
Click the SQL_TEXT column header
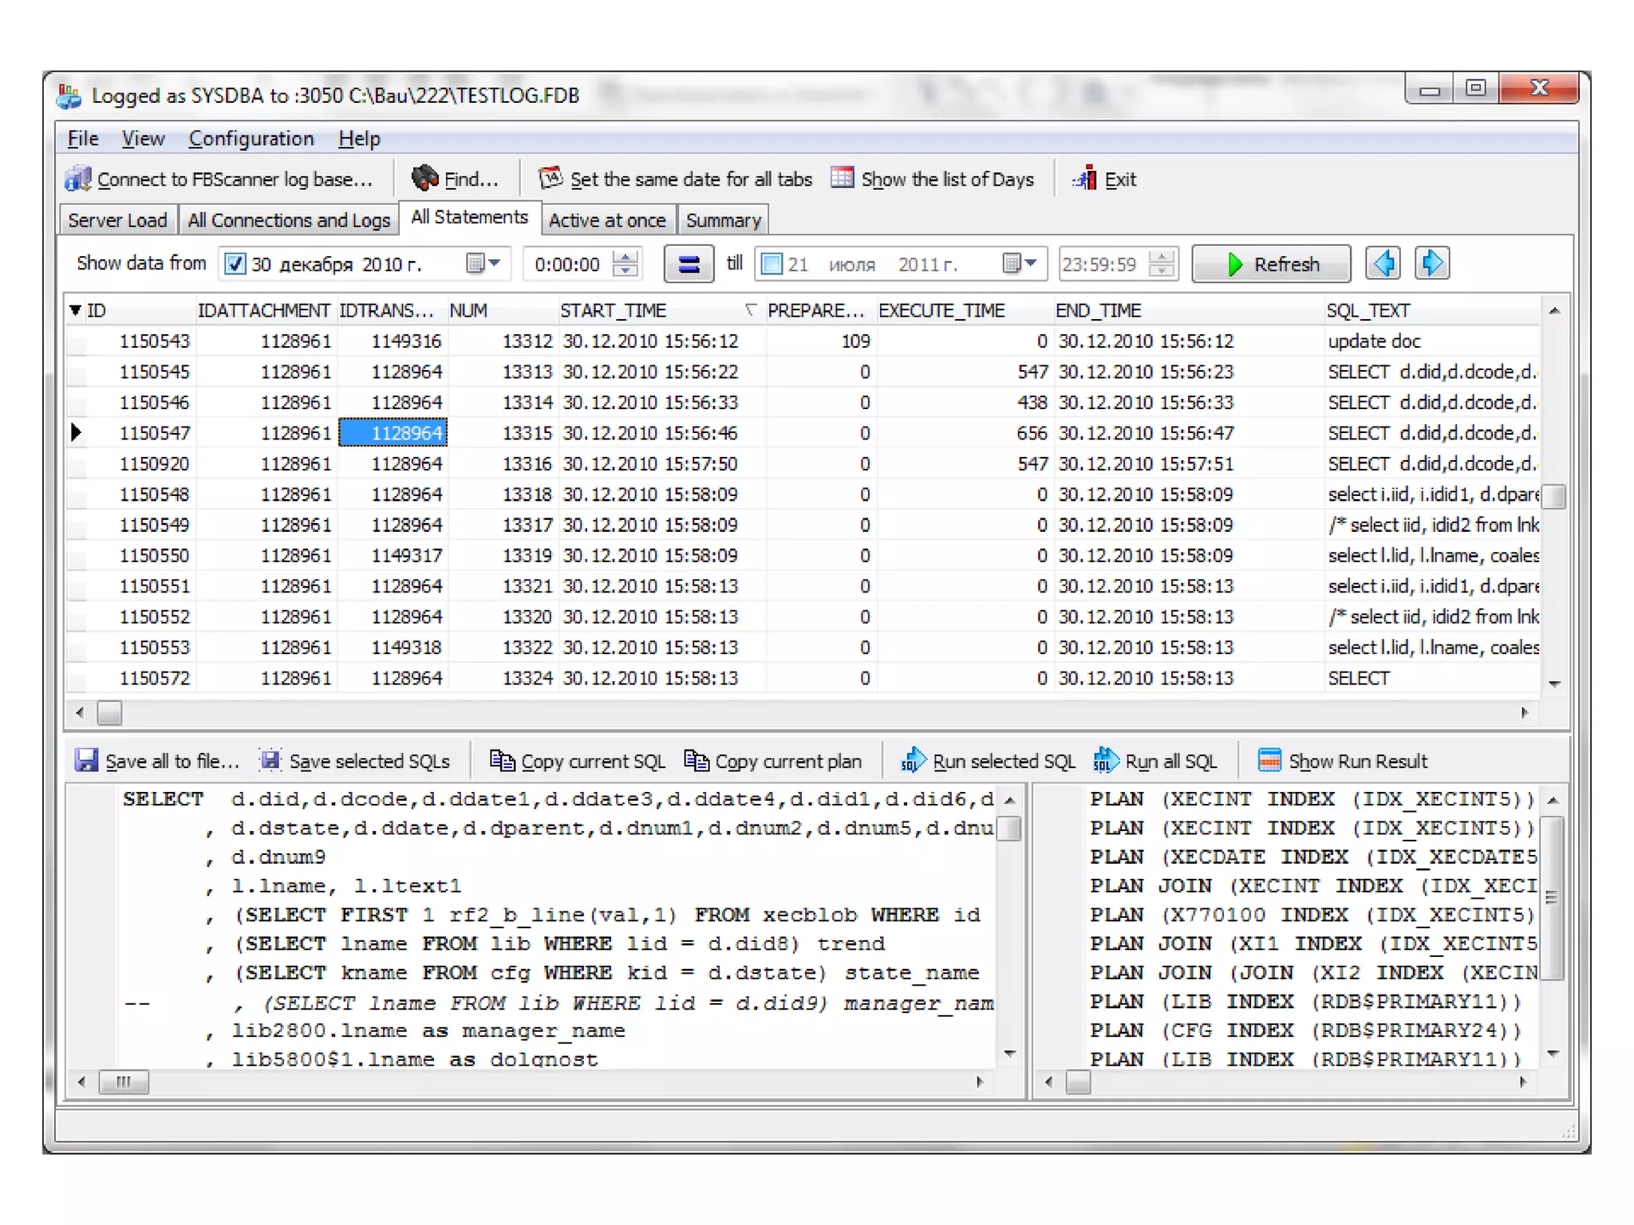[x=1431, y=310]
